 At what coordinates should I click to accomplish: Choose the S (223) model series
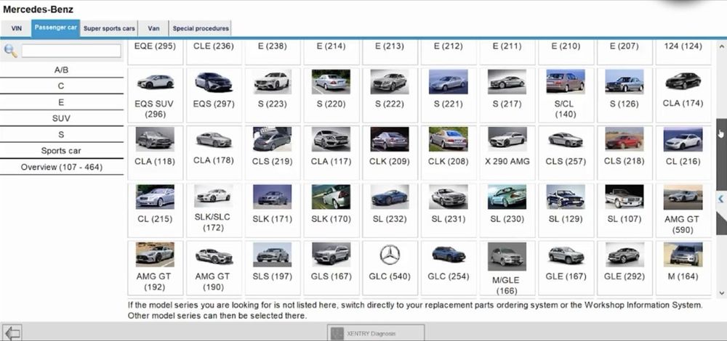272,95
